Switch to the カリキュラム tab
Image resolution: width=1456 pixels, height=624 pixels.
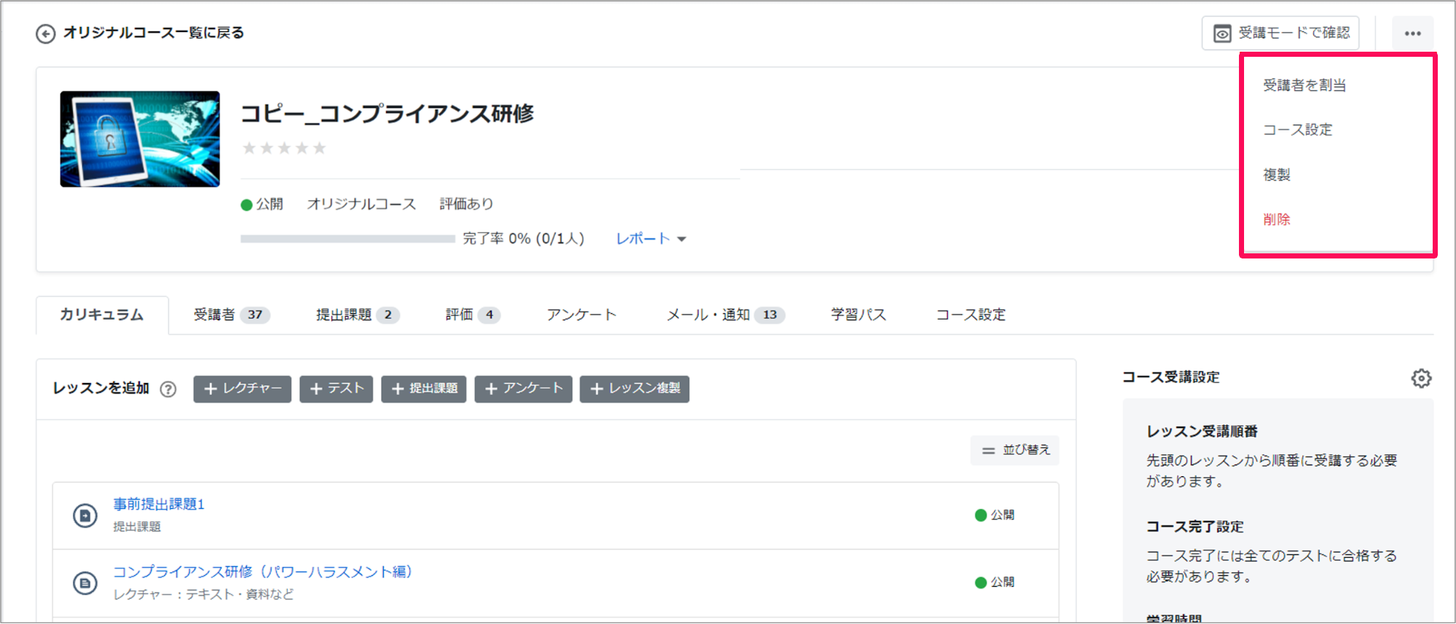click(102, 315)
